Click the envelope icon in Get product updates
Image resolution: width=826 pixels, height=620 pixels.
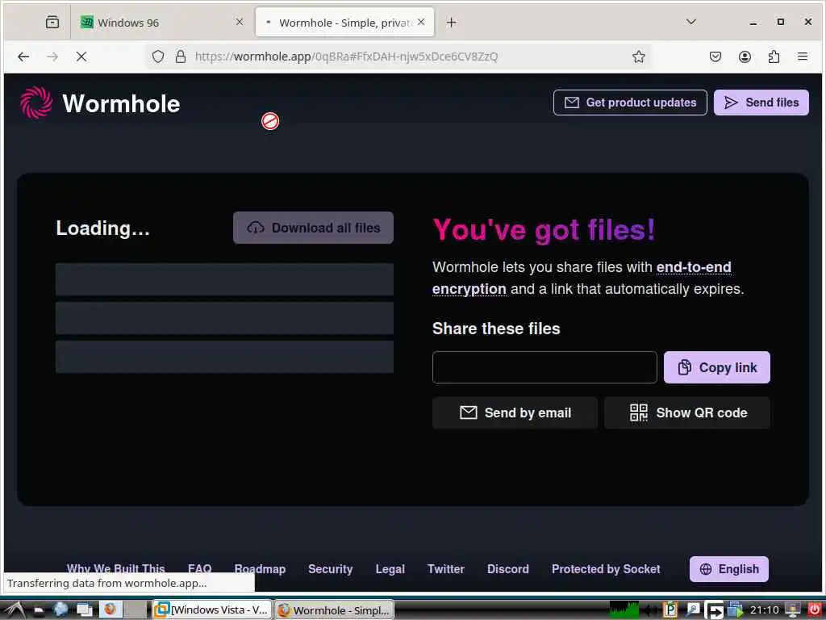[x=572, y=103]
